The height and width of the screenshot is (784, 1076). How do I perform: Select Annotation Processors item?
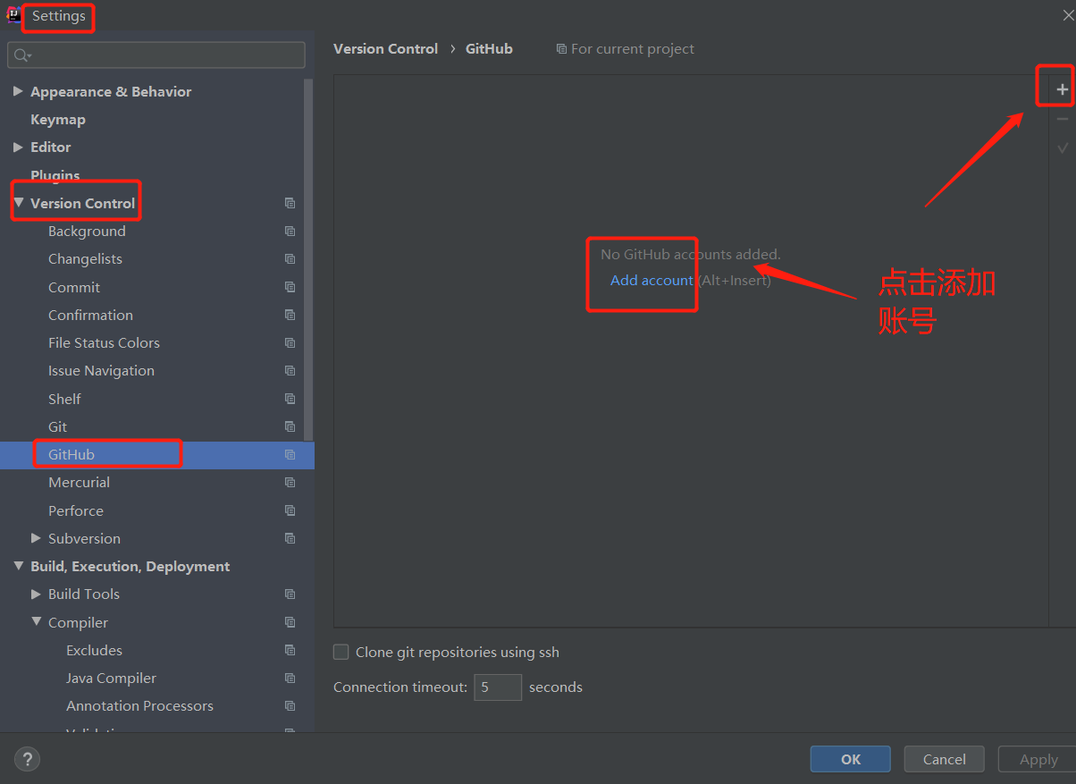[139, 706]
